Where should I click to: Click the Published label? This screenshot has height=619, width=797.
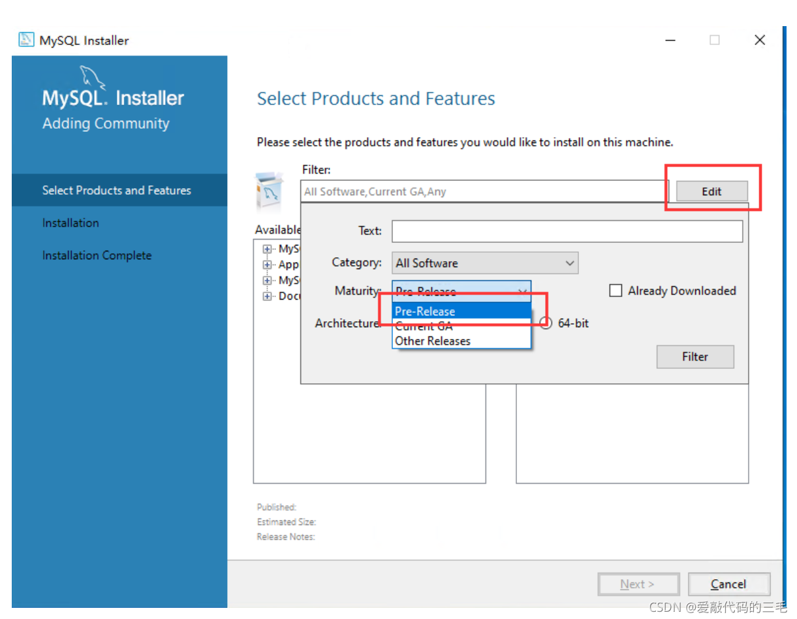pos(277,507)
